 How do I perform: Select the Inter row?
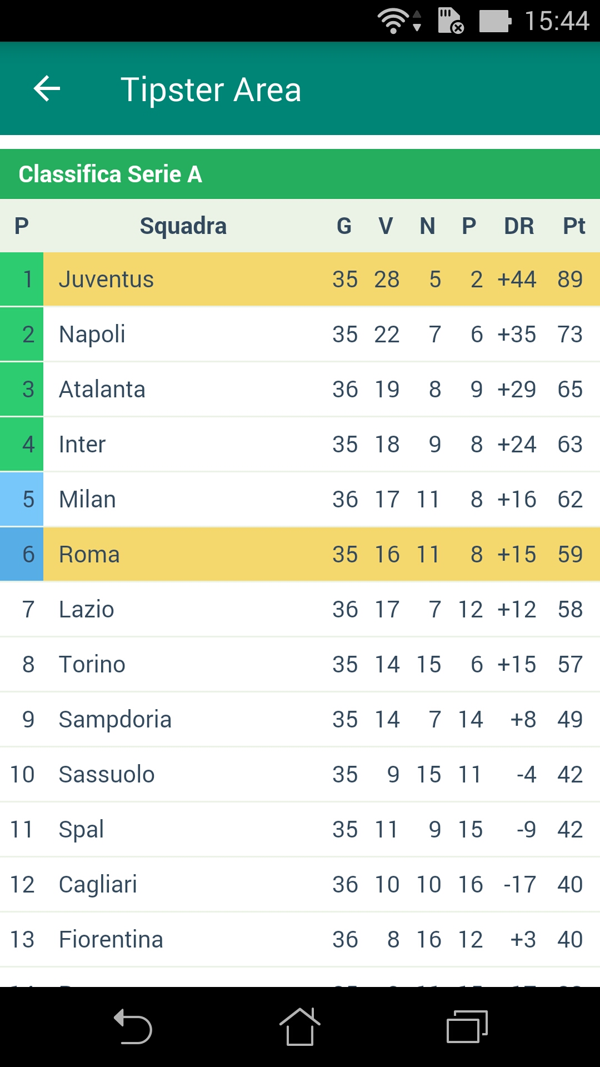coord(300,444)
